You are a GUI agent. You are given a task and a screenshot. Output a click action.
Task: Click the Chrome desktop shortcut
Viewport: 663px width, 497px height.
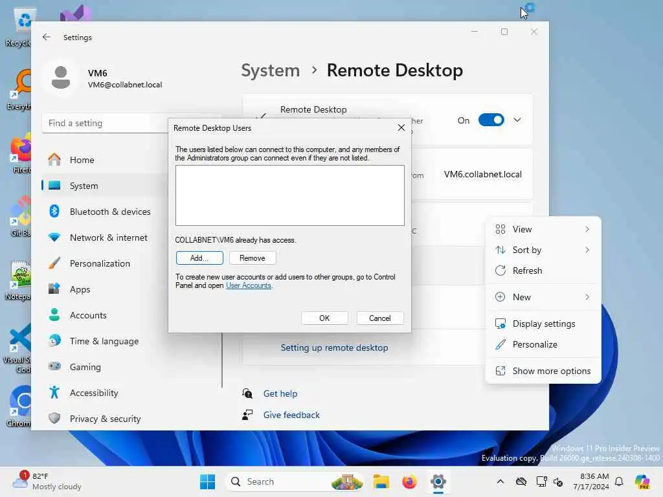(x=19, y=406)
